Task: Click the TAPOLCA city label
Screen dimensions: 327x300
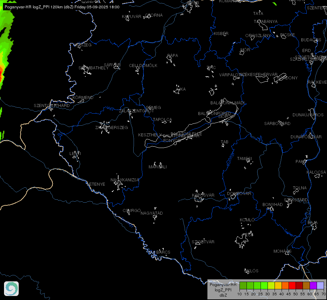Action: click(162, 120)
